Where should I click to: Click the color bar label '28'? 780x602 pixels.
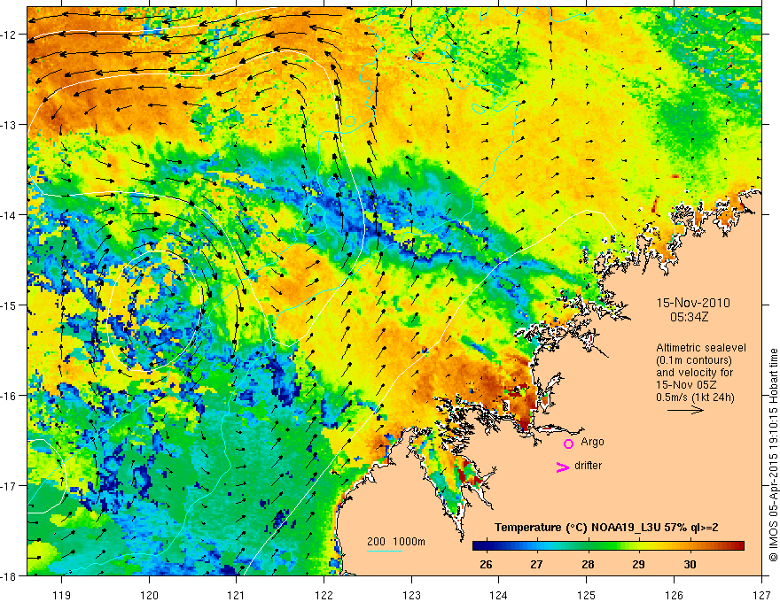click(588, 564)
